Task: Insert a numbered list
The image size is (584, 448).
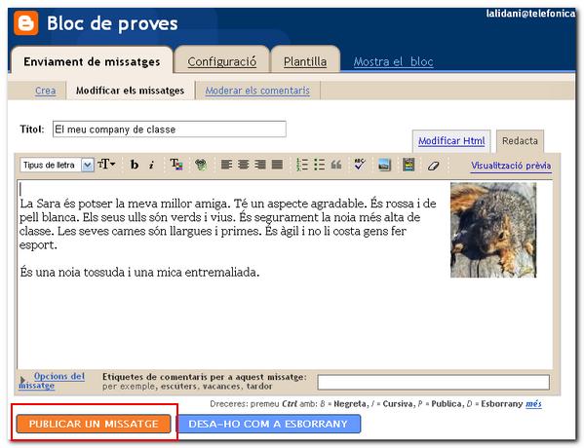Action: coord(302,165)
